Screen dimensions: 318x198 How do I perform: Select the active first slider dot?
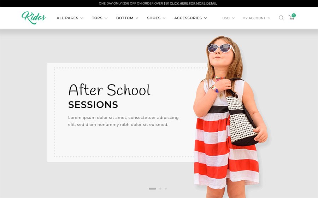click(152, 189)
